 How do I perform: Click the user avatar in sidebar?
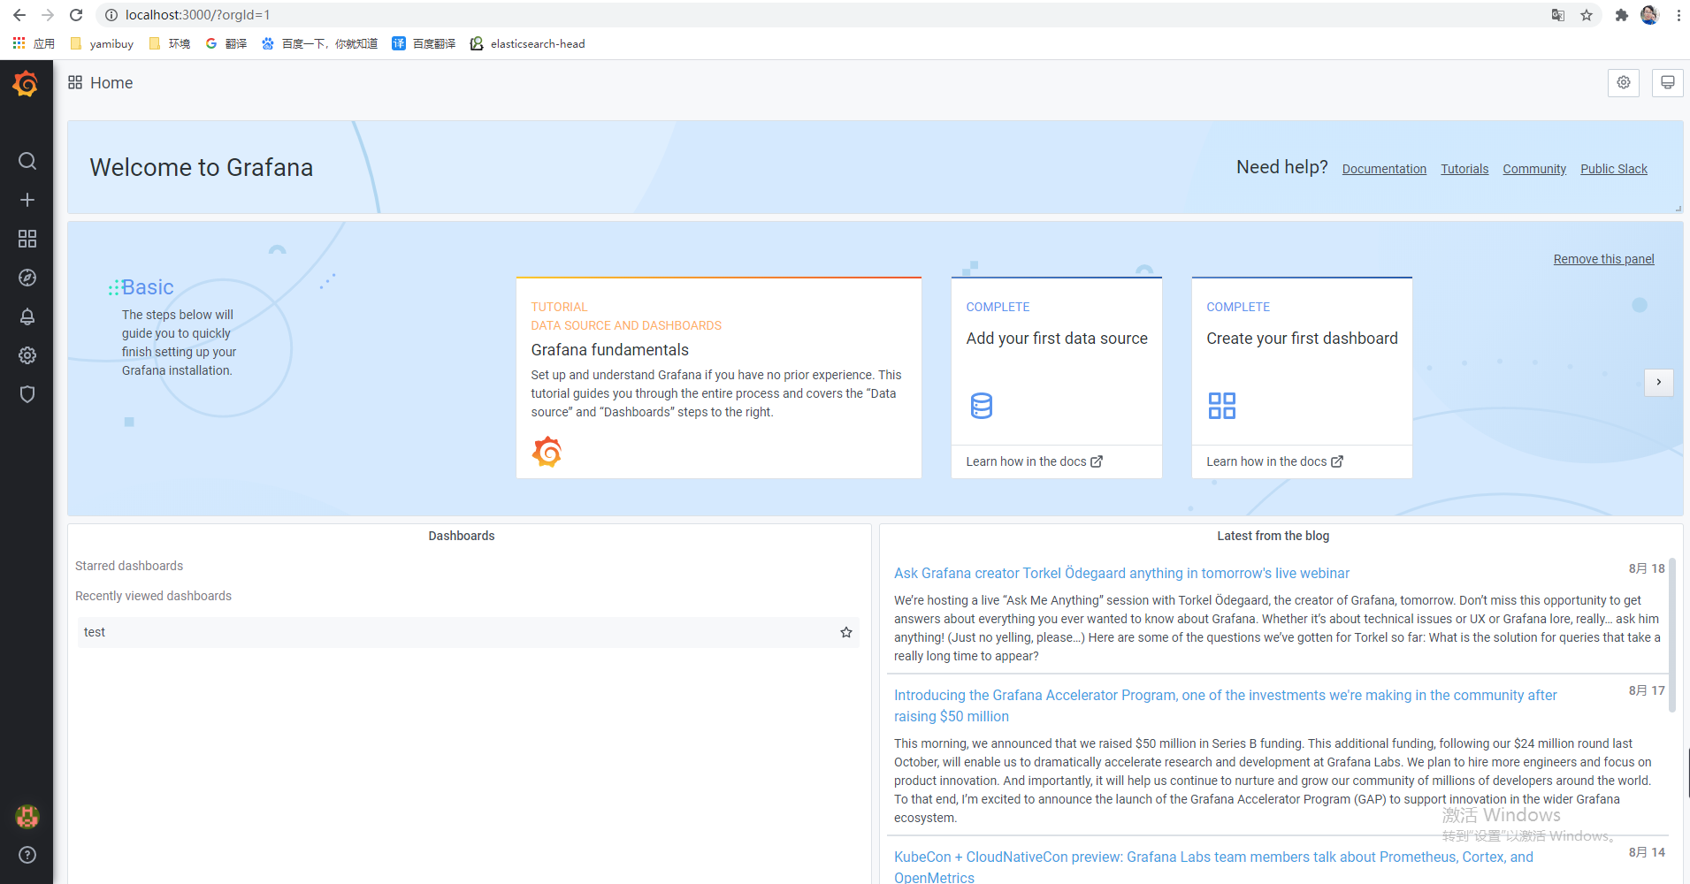pos(27,817)
